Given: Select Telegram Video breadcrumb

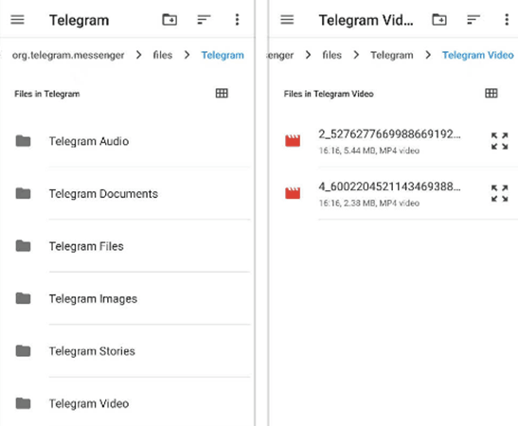Looking at the screenshot, I should tap(478, 55).
